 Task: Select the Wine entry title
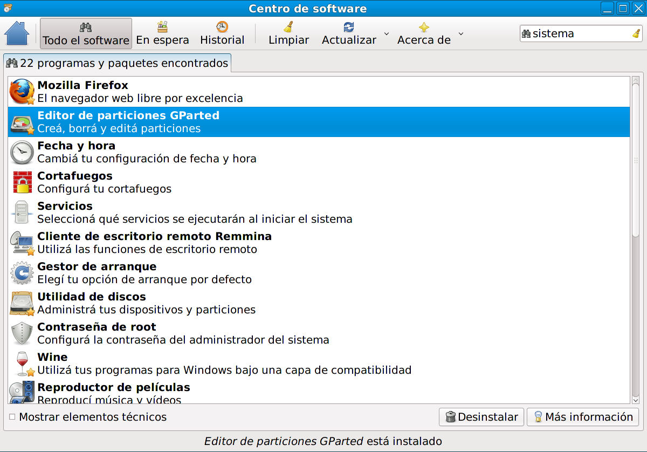52,357
